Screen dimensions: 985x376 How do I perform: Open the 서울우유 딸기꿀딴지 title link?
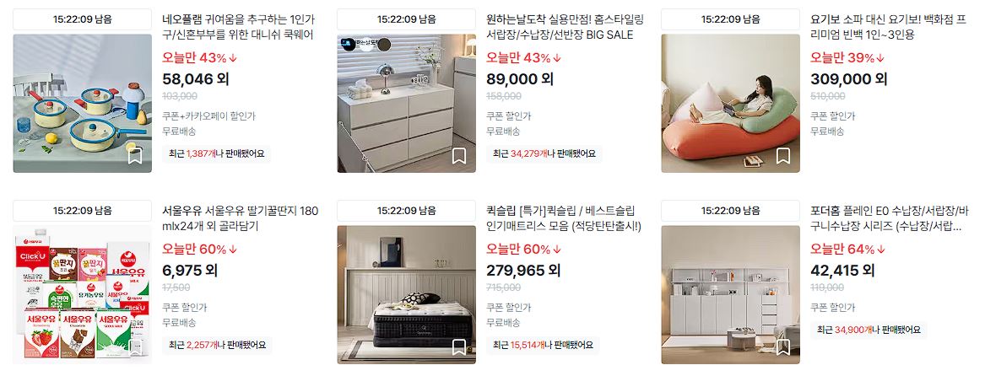point(240,218)
